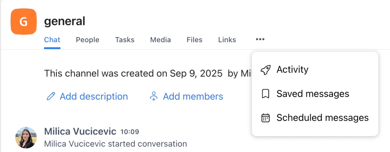Image resolution: width=390 pixels, height=152 pixels.
Task: Click the Add members link text
Action: click(x=193, y=96)
